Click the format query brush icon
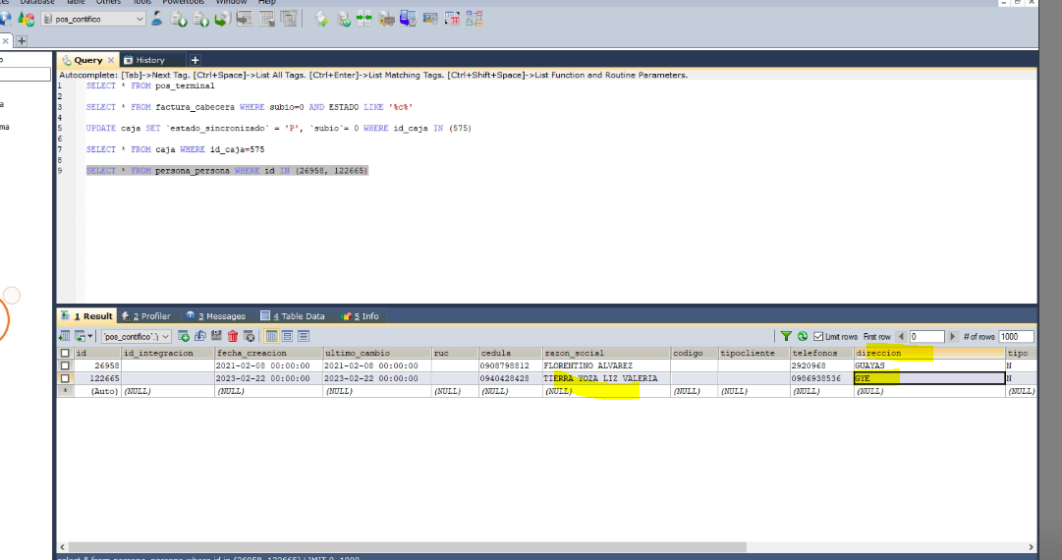The height and width of the screenshot is (560, 1062). coord(321,19)
